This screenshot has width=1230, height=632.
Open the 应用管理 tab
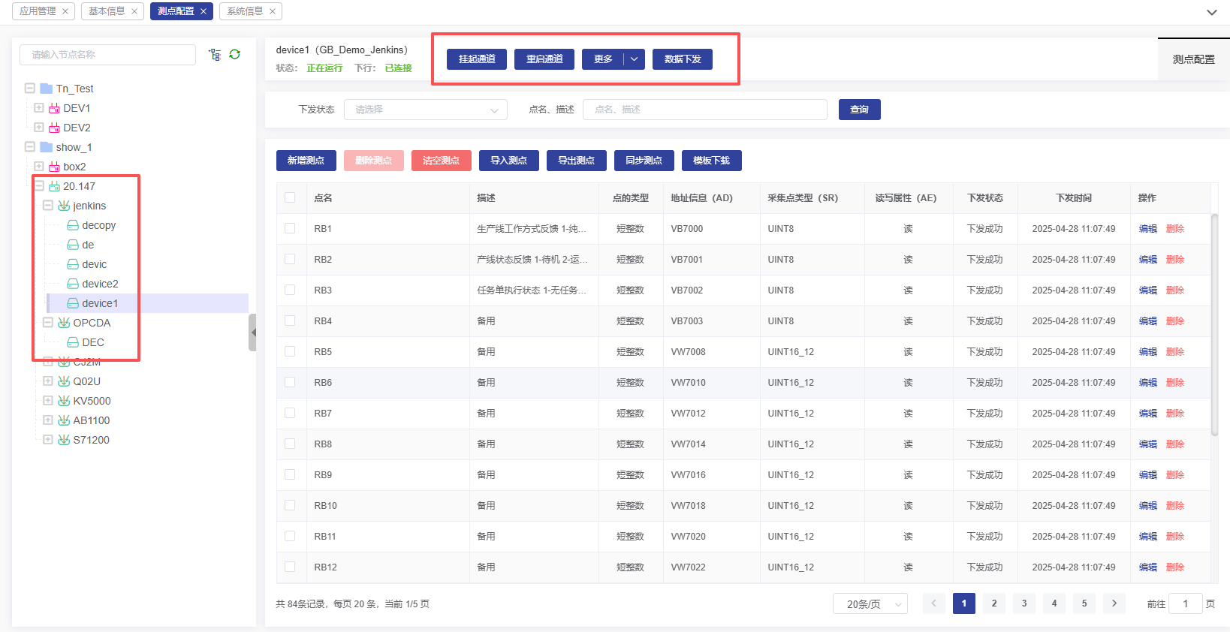[x=38, y=11]
